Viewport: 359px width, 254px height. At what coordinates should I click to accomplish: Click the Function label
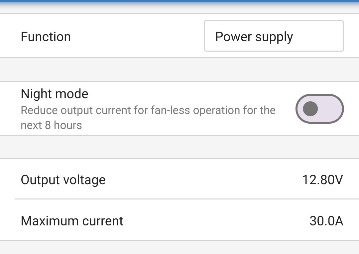46,37
